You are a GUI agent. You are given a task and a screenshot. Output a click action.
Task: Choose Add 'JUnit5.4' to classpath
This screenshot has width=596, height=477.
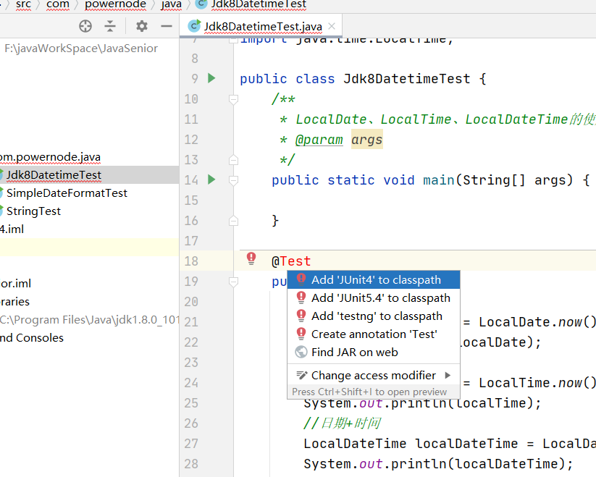click(374, 297)
